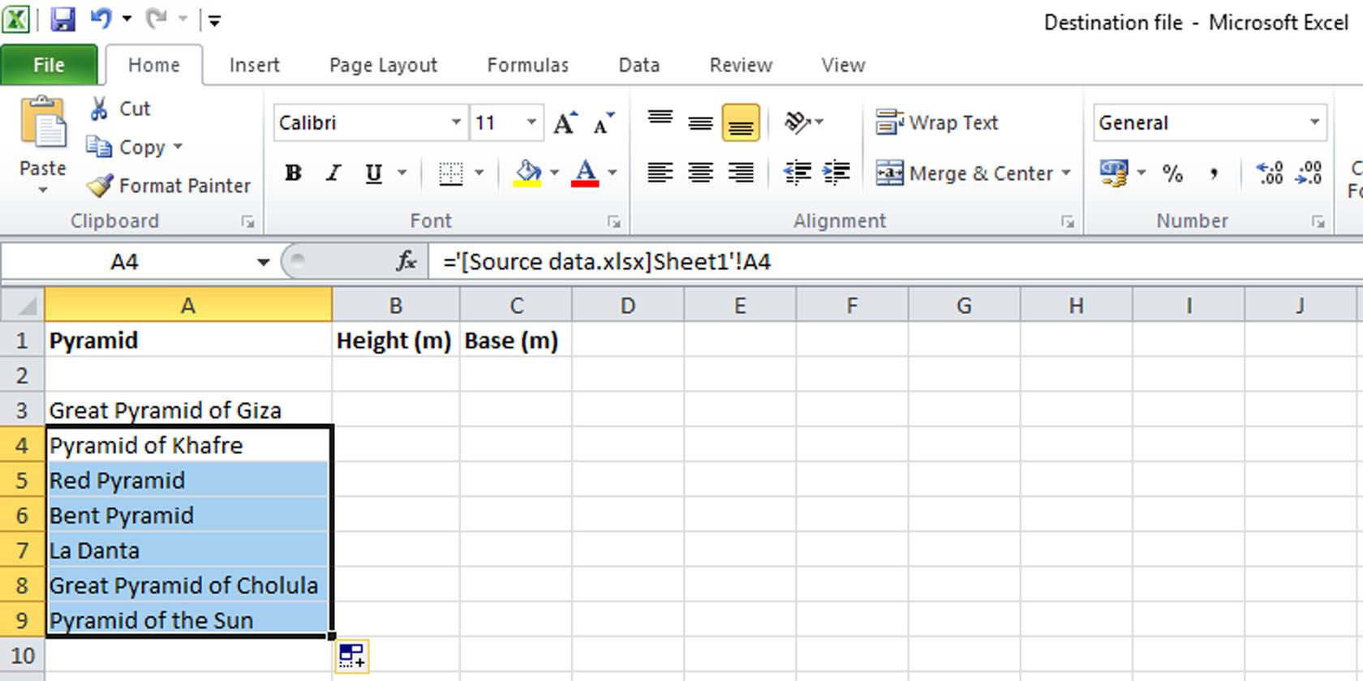The image size is (1363, 681).
Task: Open fill color palette arrow
Action: coord(555,173)
